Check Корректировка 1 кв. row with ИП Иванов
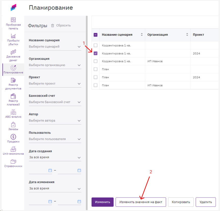Screen dimensions: 220x211 [95, 61]
